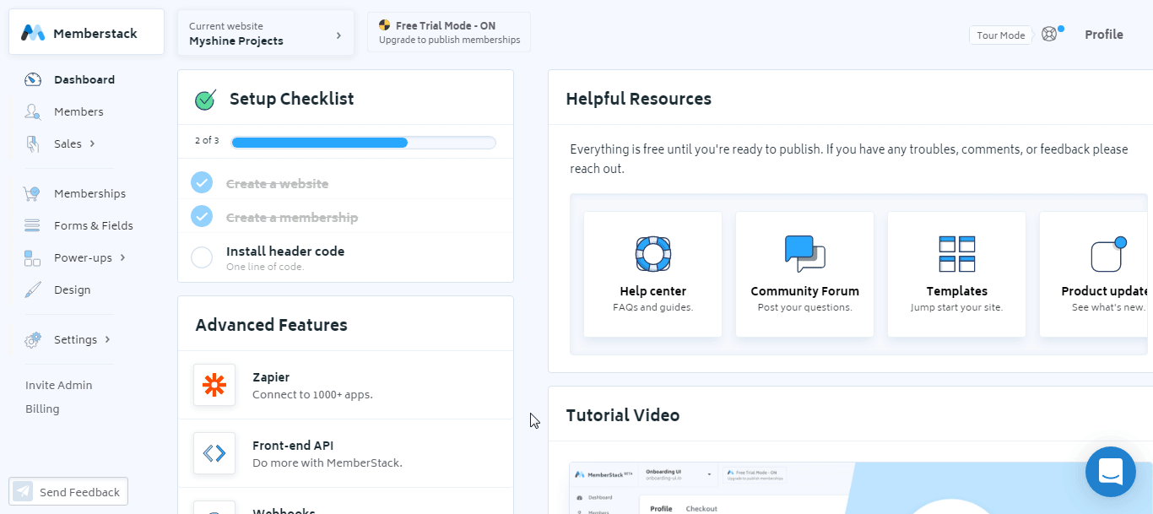Image resolution: width=1153 pixels, height=514 pixels.
Task: Click the Help center lifebuoy icon
Action: (652, 253)
